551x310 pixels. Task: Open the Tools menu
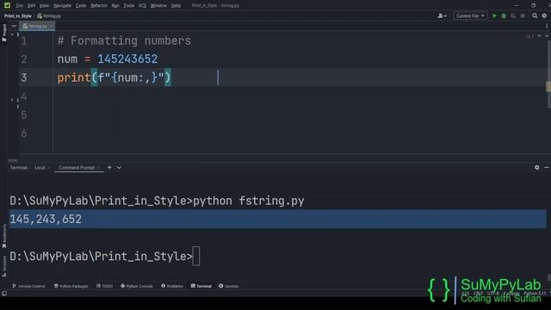point(129,6)
